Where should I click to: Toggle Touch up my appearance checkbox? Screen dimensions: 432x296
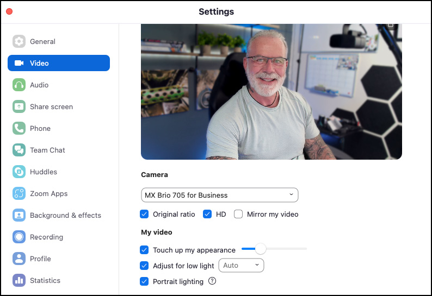click(x=144, y=250)
